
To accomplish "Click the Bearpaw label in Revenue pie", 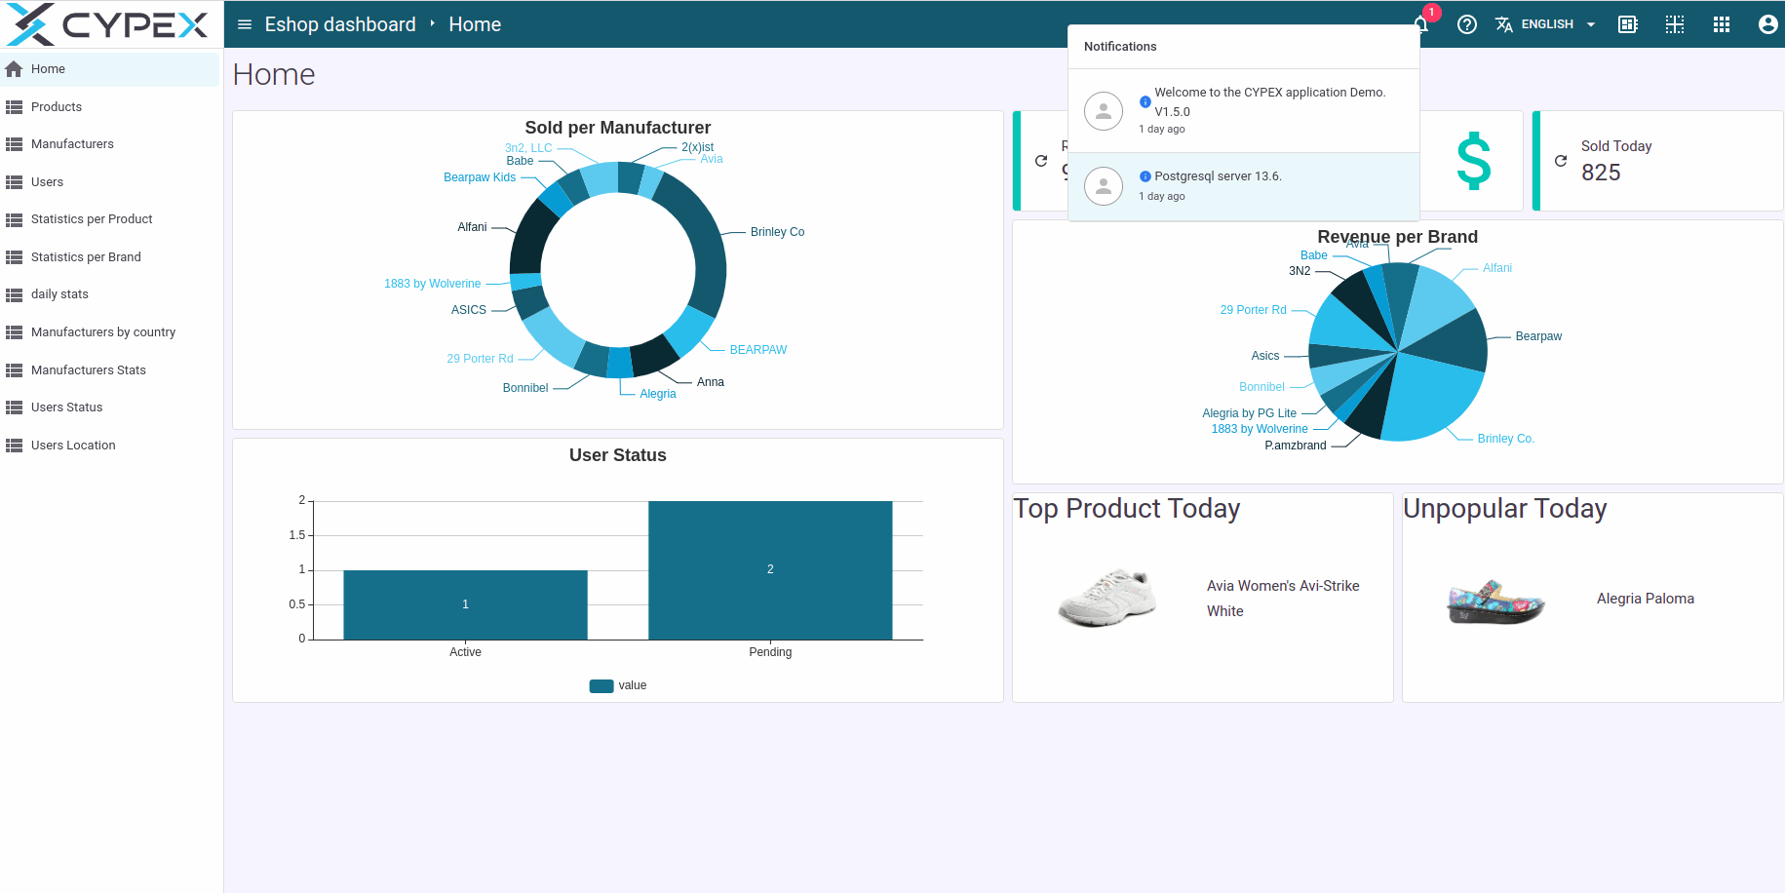I will coord(1538,336).
